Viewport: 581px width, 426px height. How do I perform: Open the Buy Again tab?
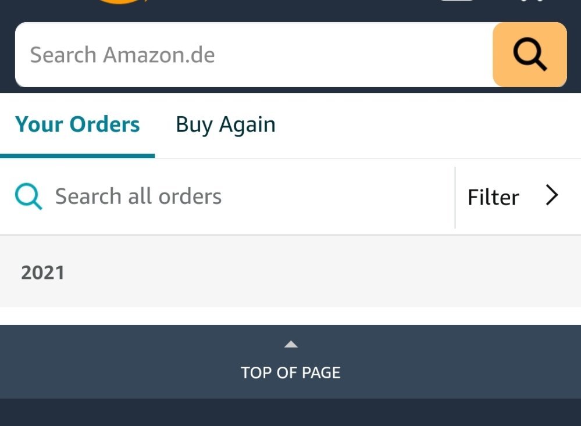click(226, 125)
